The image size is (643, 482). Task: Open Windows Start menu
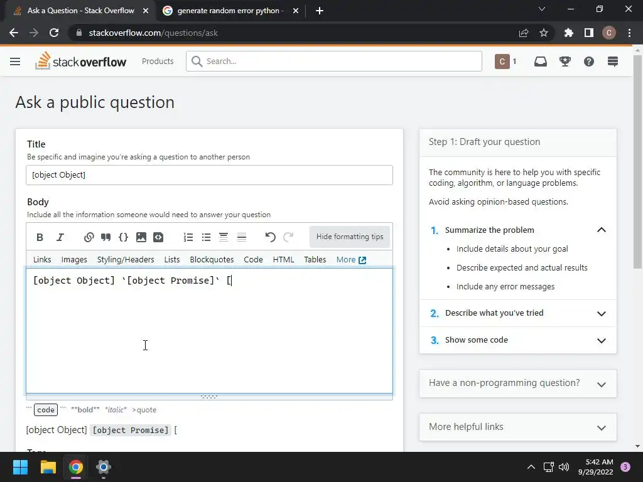click(21, 467)
